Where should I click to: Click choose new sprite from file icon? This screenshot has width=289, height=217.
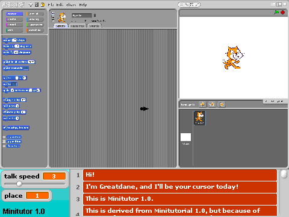[212, 104]
